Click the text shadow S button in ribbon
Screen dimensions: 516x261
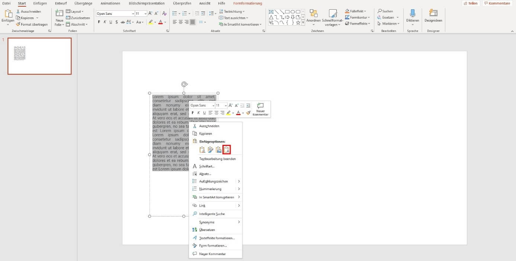tap(116, 22)
